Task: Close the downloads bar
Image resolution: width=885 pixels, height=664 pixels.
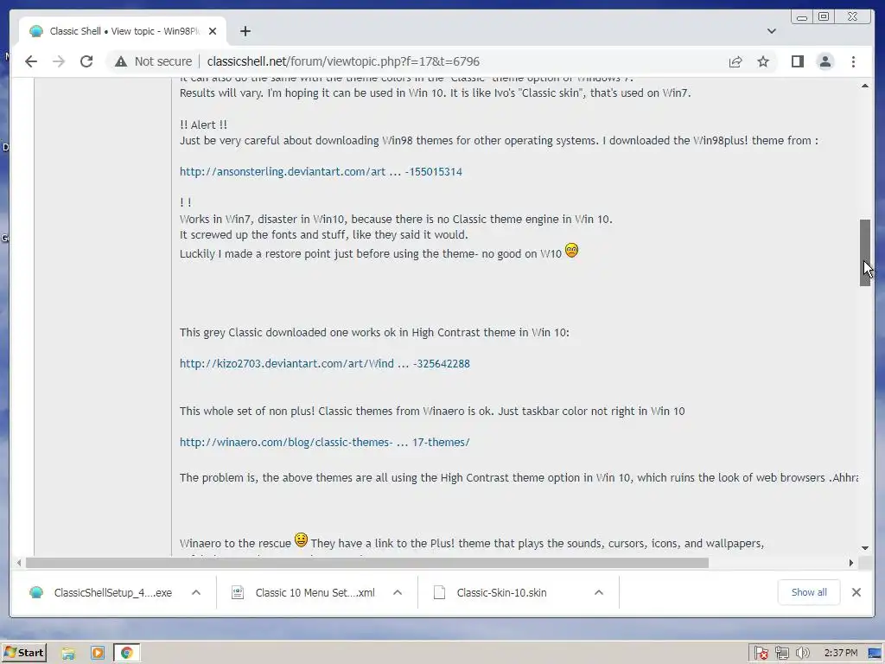Action: tap(856, 592)
